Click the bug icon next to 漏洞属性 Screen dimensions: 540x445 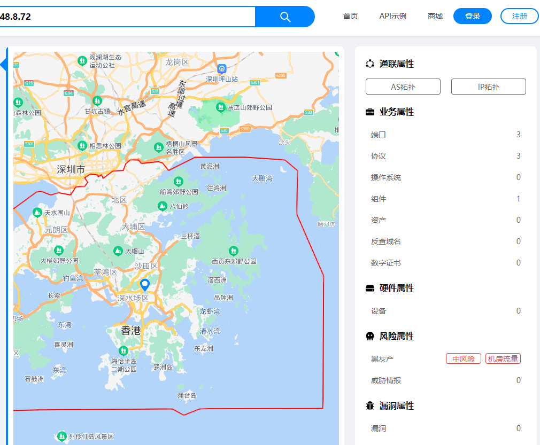click(369, 406)
